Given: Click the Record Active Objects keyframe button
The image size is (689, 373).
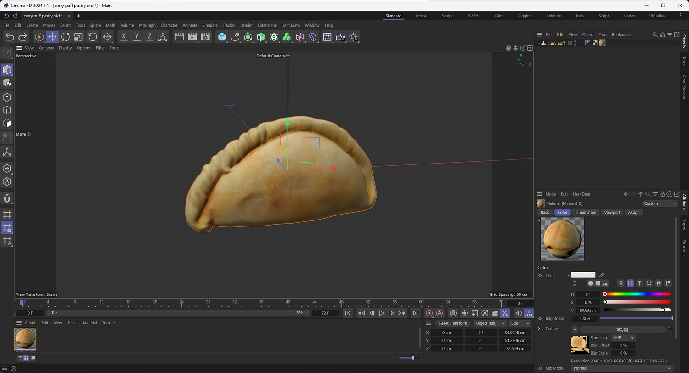Looking at the screenshot, I should tap(429, 313).
